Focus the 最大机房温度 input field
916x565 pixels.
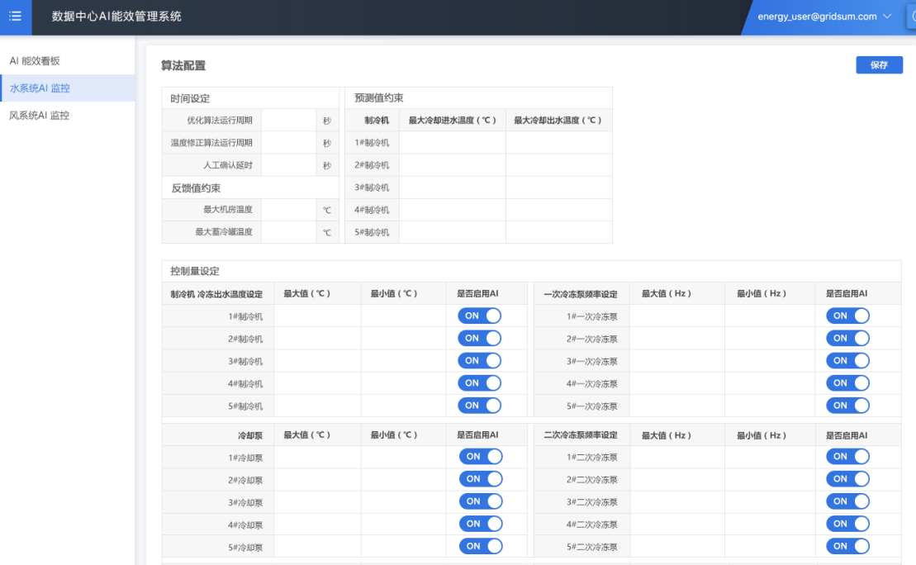(x=288, y=210)
